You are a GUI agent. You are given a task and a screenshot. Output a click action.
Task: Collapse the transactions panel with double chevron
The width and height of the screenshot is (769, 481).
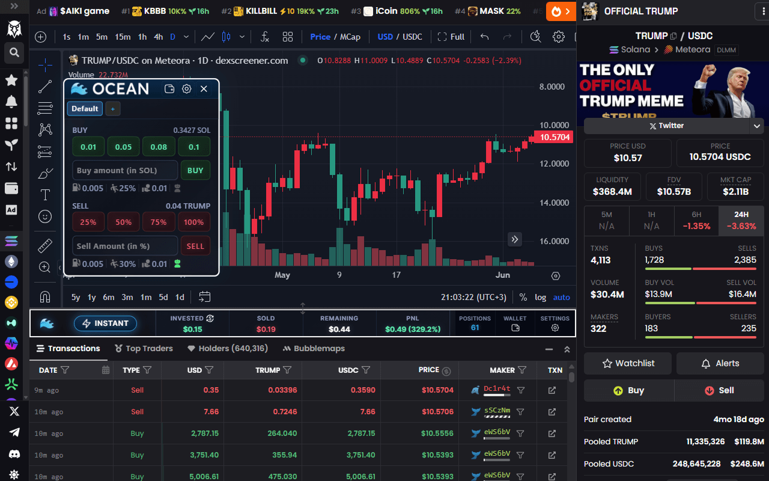click(567, 349)
